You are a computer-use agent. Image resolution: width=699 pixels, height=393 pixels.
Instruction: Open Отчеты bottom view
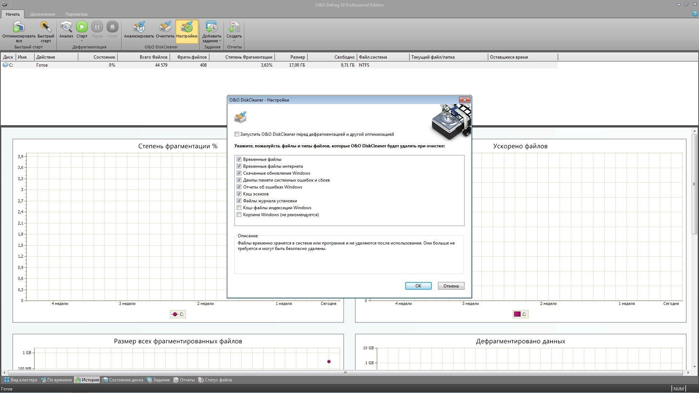[x=184, y=380]
